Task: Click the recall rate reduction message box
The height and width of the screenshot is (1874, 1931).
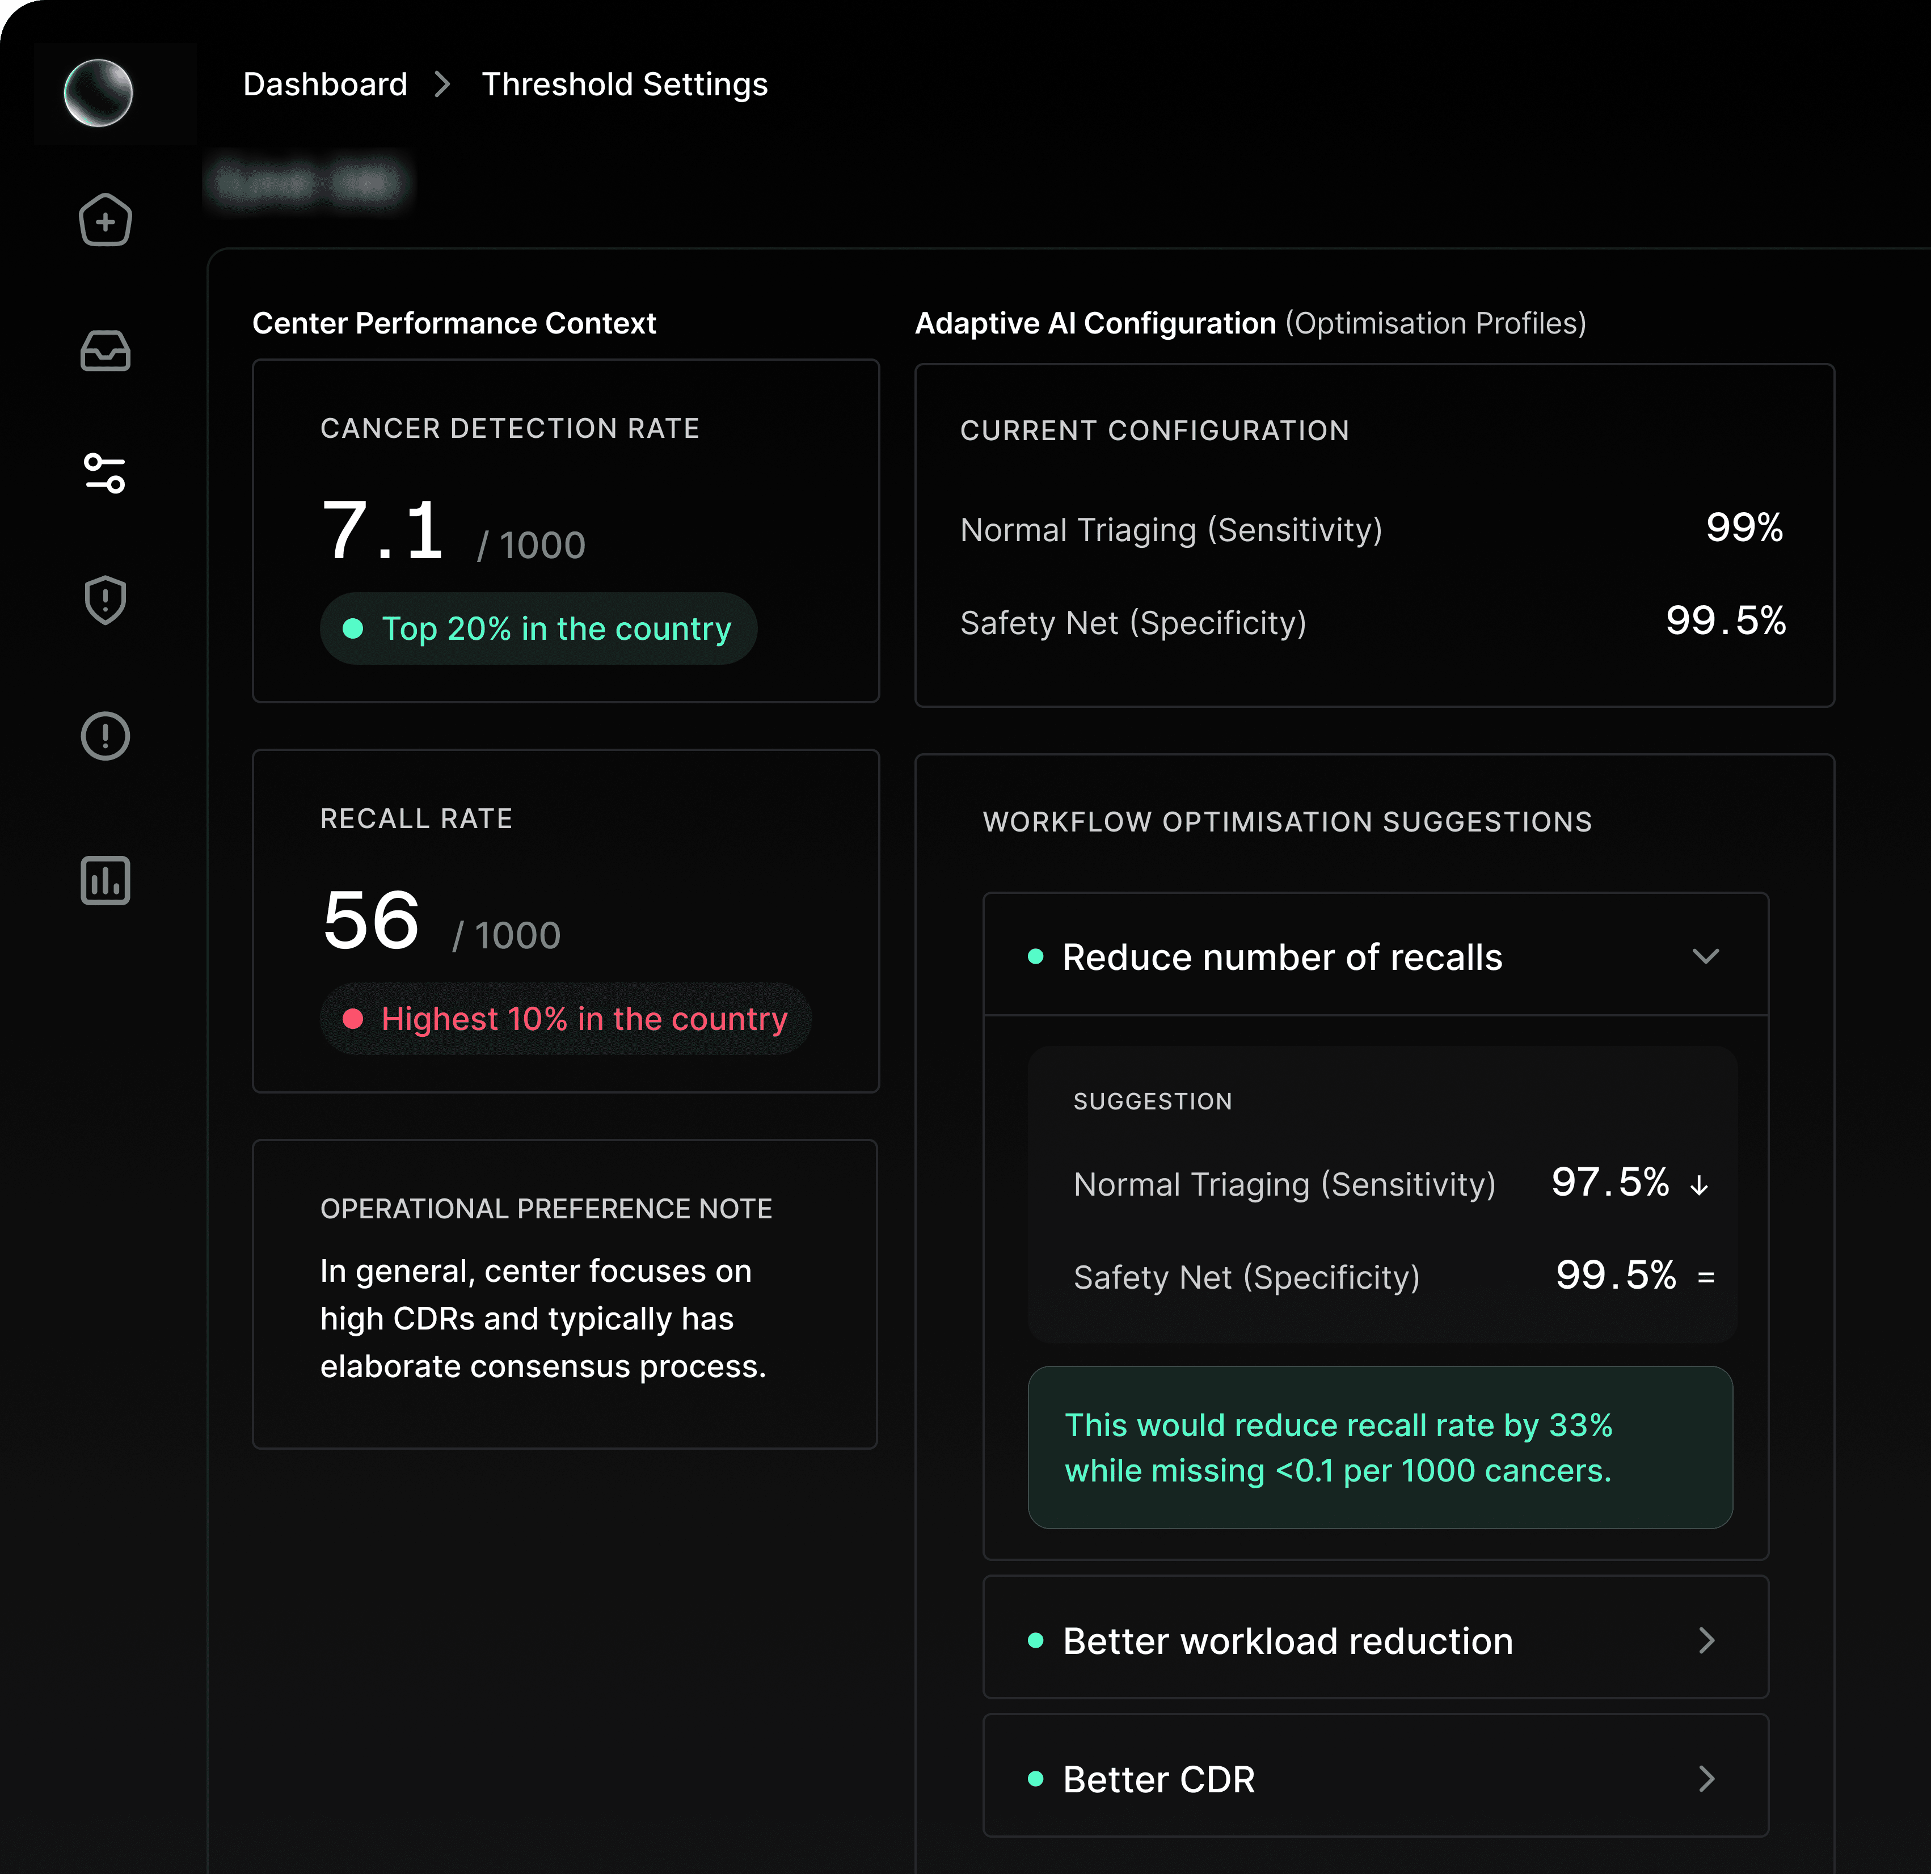Action: click(x=1379, y=1447)
